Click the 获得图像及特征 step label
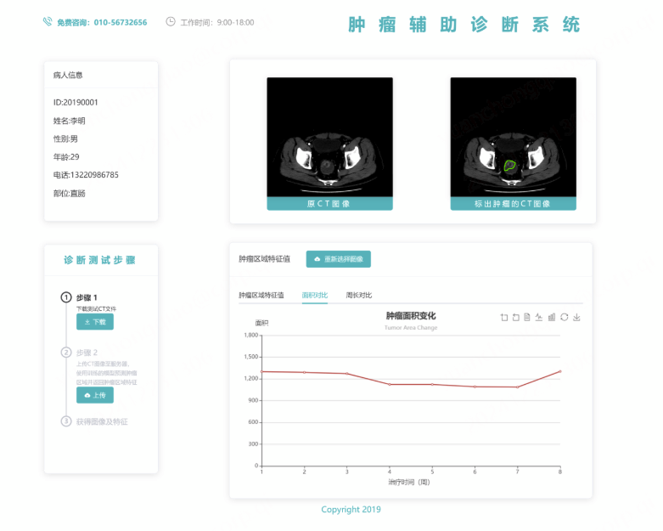The height and width of the screenshot is (531, 663). coord(102,422)
